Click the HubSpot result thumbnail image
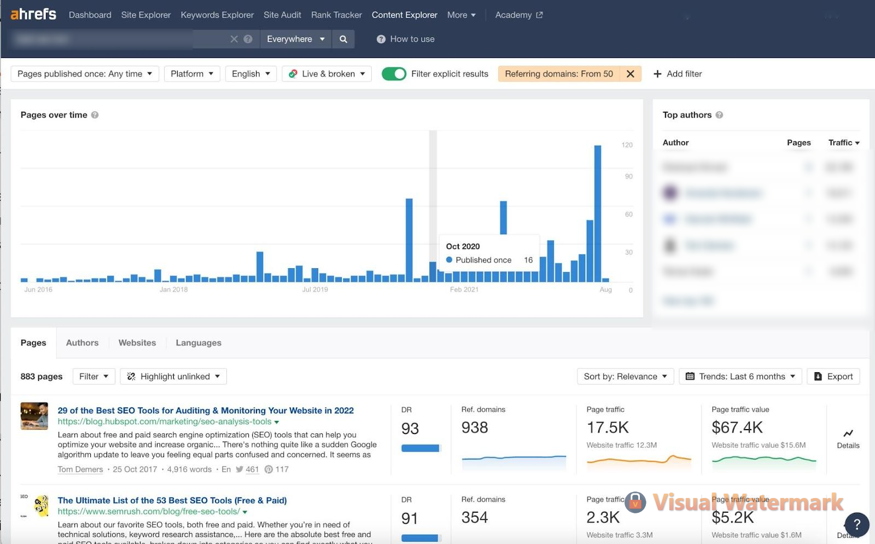 (x=34, y=416)
